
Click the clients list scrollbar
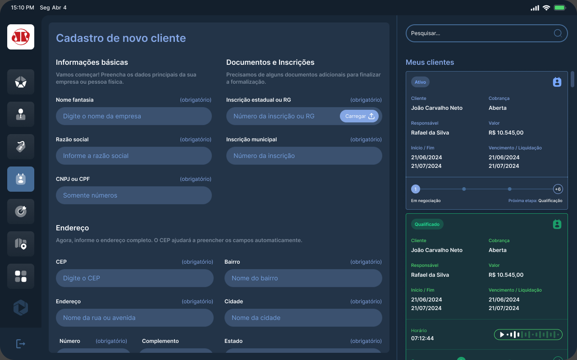(x=572, y=79)
